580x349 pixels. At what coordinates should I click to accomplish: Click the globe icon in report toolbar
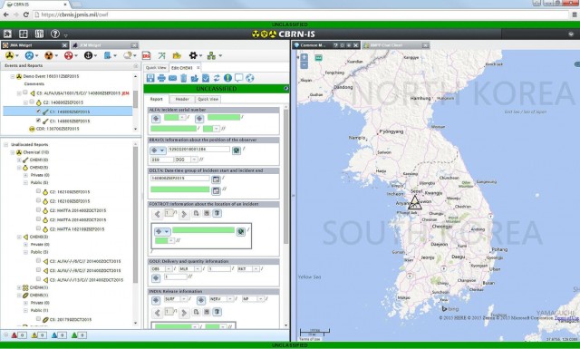pos(250,78)
